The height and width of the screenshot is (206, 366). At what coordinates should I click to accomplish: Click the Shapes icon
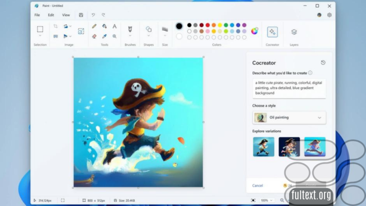149,29
